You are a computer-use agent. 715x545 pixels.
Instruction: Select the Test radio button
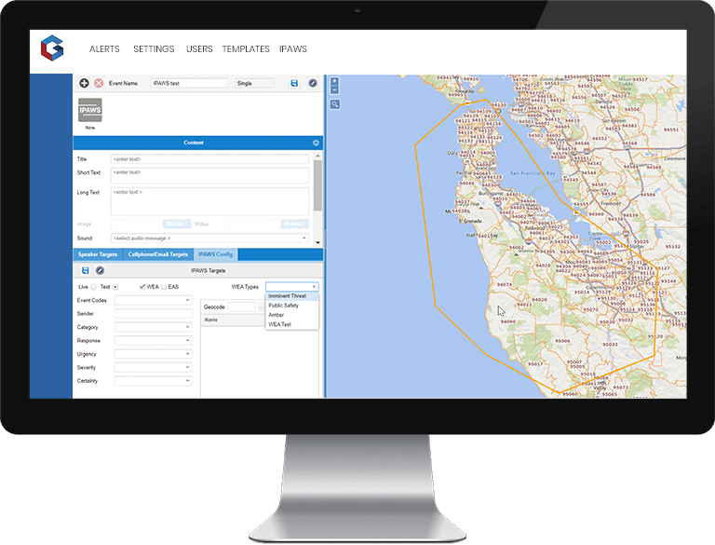click(115, 287)
